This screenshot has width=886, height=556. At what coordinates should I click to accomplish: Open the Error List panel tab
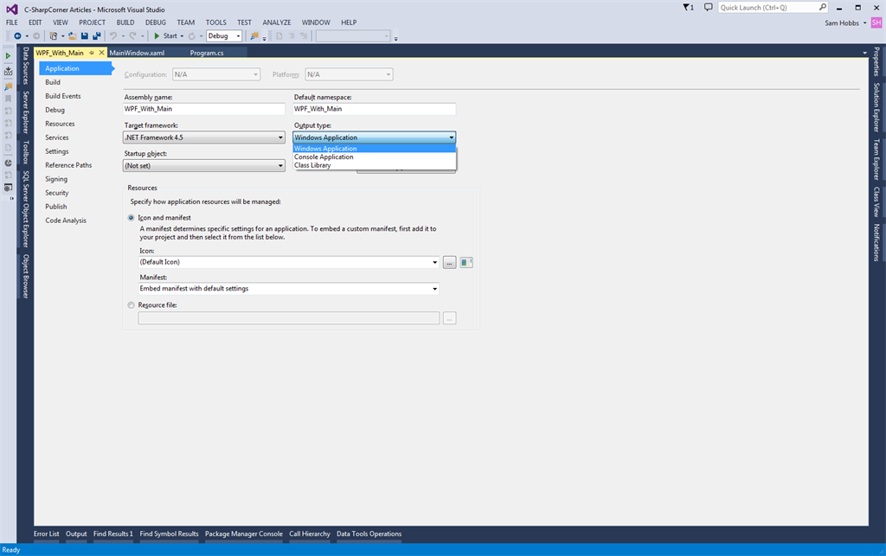(47, 534)
